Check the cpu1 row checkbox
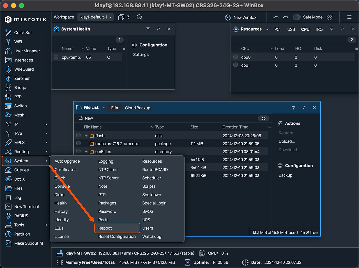The image size is (359, 268). coord(236,65)
